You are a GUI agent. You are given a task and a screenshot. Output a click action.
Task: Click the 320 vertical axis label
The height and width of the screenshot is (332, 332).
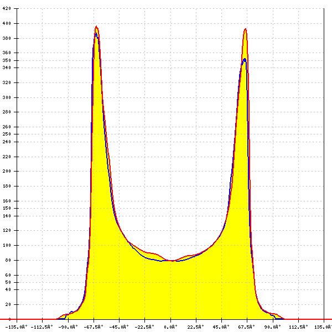(x=7, y=82)
